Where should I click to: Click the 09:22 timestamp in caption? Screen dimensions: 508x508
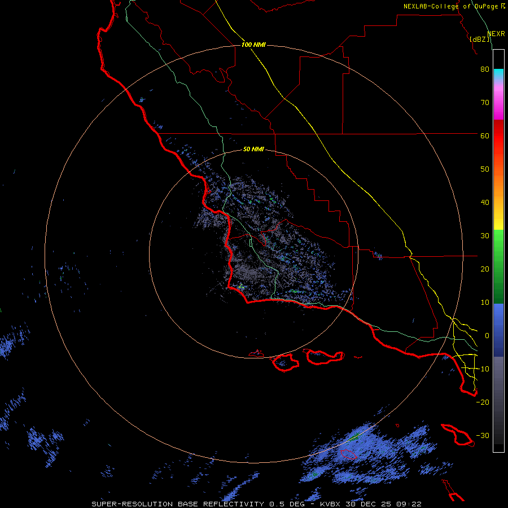pos(409,504)
